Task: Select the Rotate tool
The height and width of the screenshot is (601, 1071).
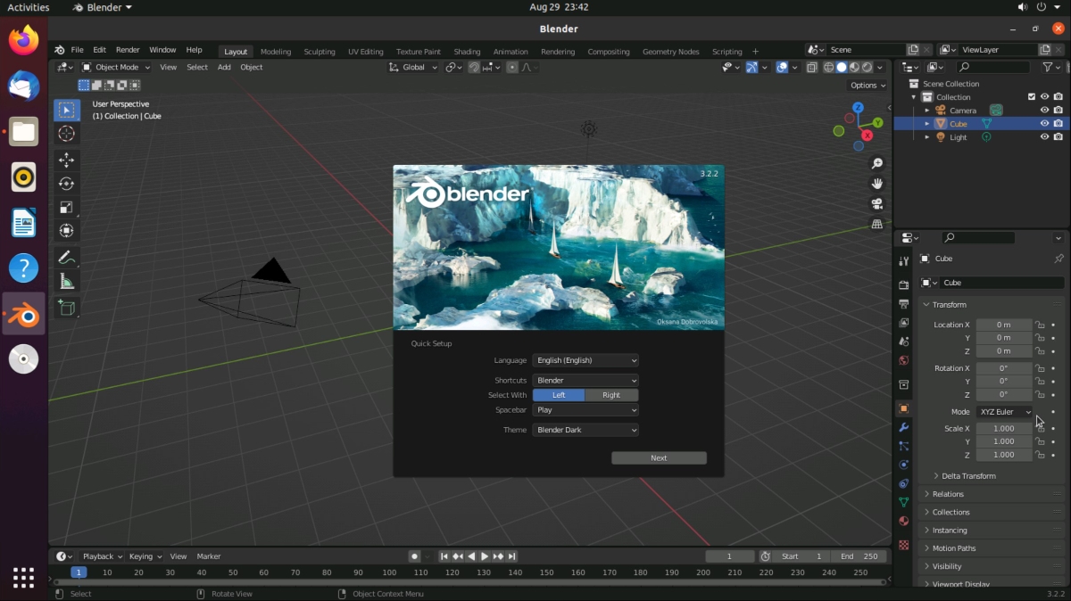Action: (66, 184)
